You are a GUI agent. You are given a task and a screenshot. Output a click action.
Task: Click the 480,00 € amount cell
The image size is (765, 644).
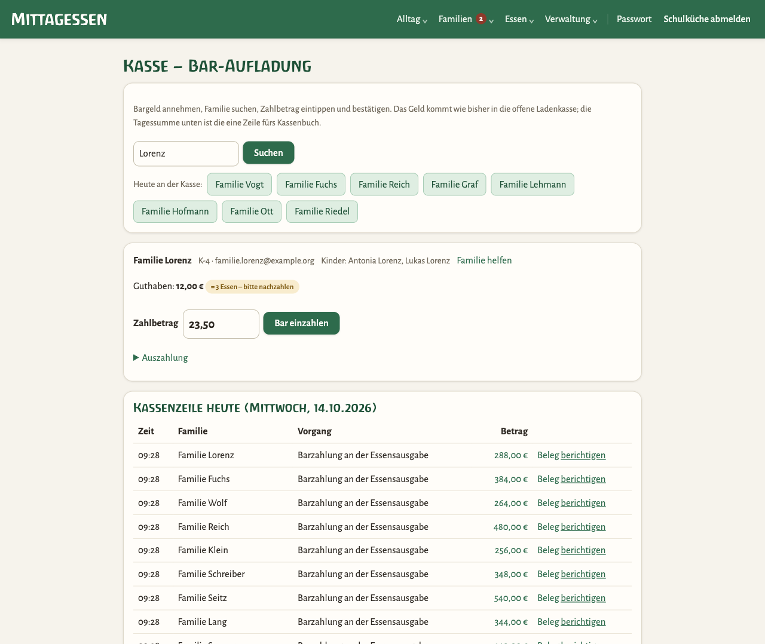coord(510,527)
